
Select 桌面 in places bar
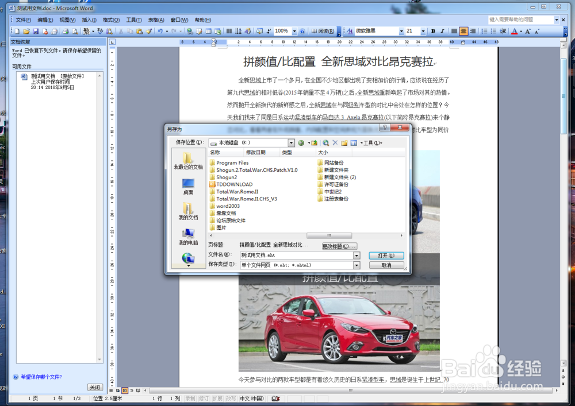tap(188, 186)
